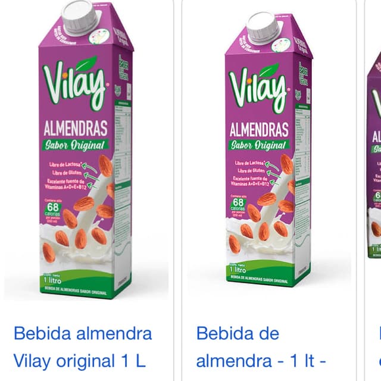Click the white screw cap of left carton

80,17
